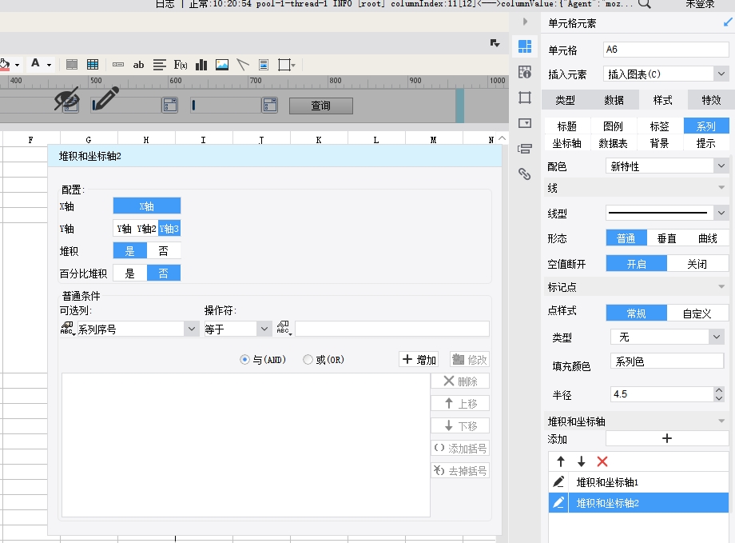Screen dimensions: 735x543
Task: Collapse the 标记点 section
Action: 721,286
